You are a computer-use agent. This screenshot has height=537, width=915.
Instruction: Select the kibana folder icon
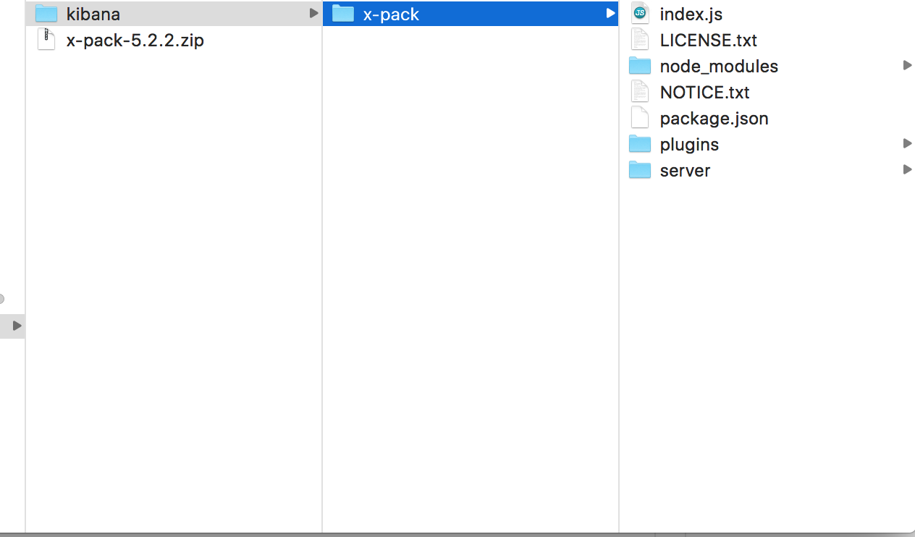point(46,14)
